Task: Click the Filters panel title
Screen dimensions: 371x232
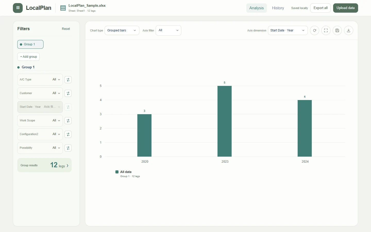Action: (x=23, y=29)
